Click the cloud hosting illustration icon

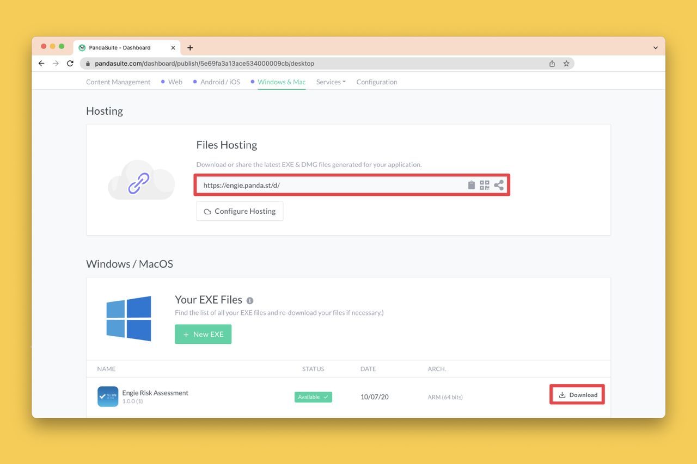(141, 180)
